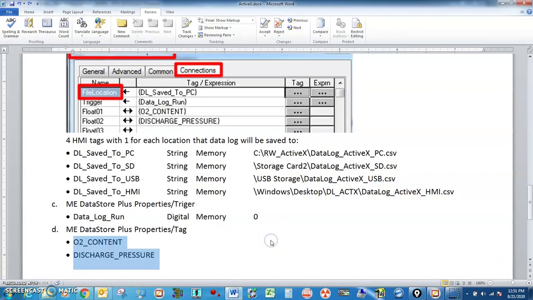This screenshot has width=533, height=300.
Task: Click the vertical scrollbar thumb
Action: 530,202
